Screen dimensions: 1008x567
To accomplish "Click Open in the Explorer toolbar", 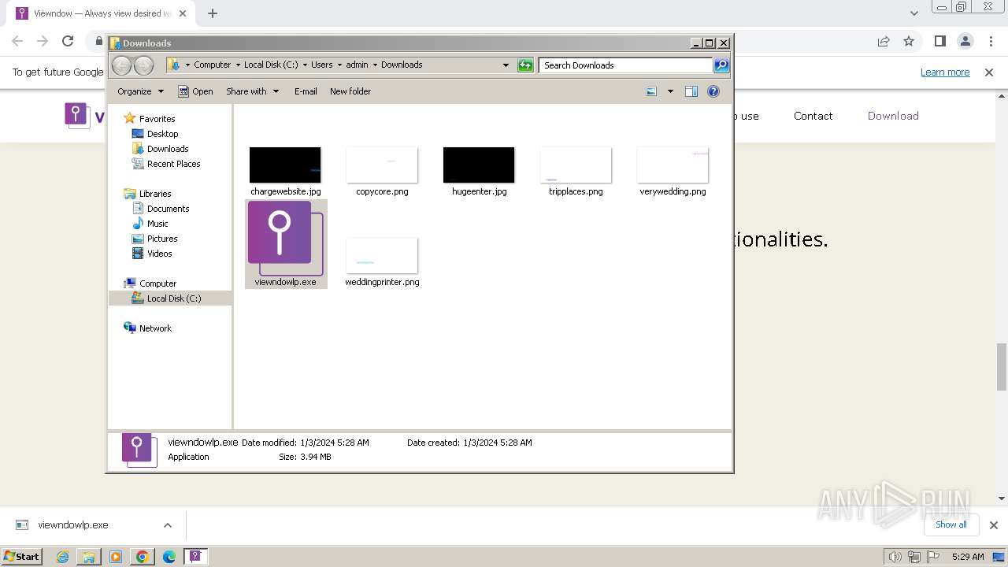I will click(x=195, y=91).
